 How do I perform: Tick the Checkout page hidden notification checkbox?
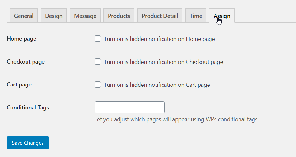point(98,62)
